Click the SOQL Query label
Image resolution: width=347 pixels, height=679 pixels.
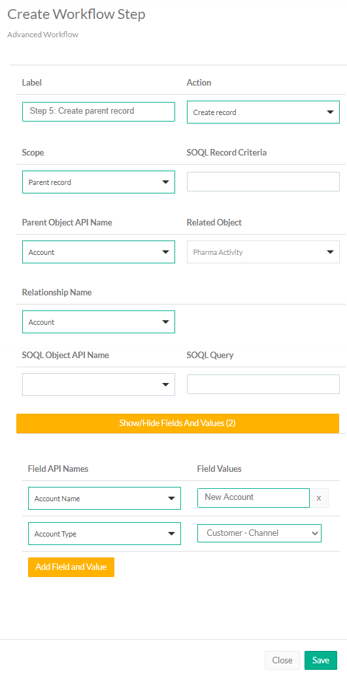210,355
